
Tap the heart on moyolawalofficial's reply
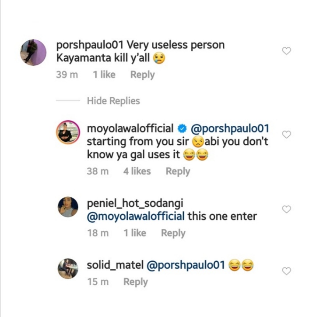pyautogui.click(x=286, y=135)
